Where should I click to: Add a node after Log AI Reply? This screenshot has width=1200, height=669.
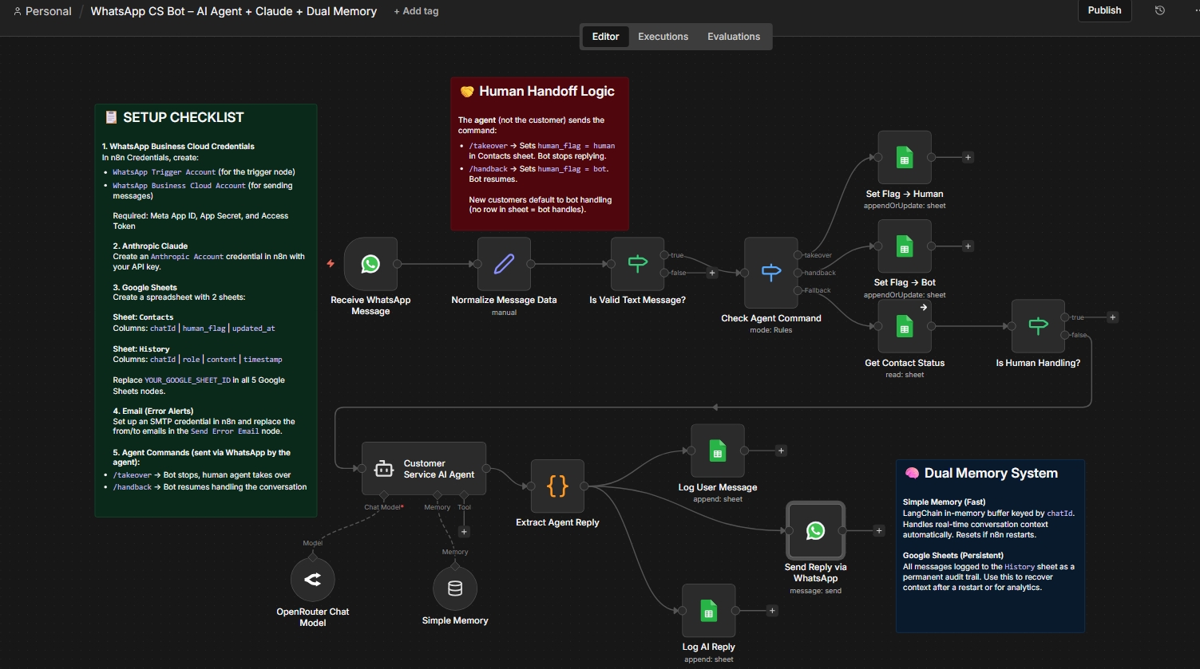[x=772, y=611]
